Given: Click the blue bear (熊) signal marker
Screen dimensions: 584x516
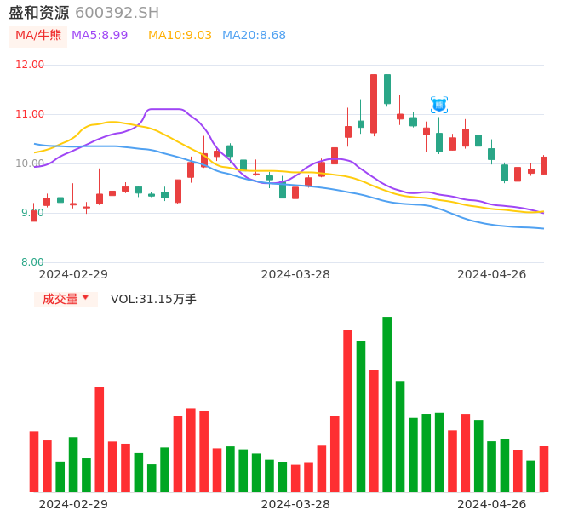Looking at the screenshot, I should pos(438,105).
